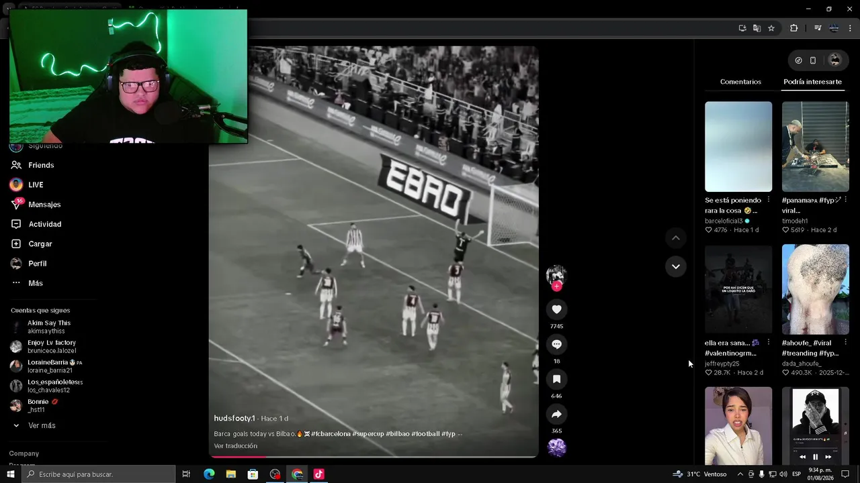Open the timodeh1 #panama suggested video
Screen dimensions: 860x483
(815, 146)
